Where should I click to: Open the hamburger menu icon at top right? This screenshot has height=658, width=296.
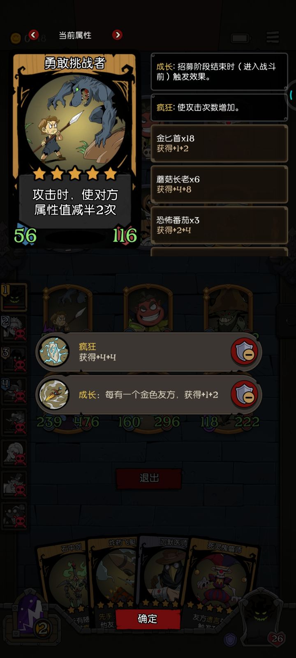[273, 37]
